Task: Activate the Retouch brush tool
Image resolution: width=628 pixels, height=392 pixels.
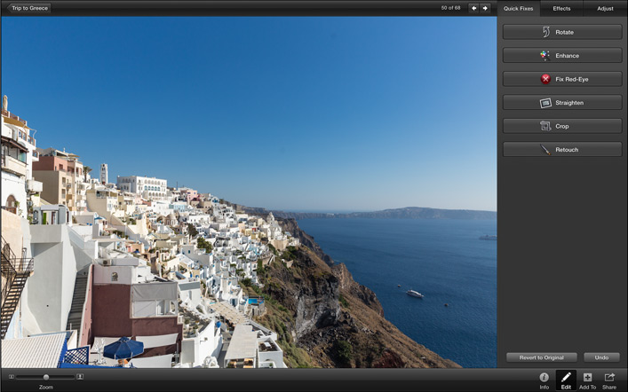Action: pyautogui.click(x=561, y=150)
